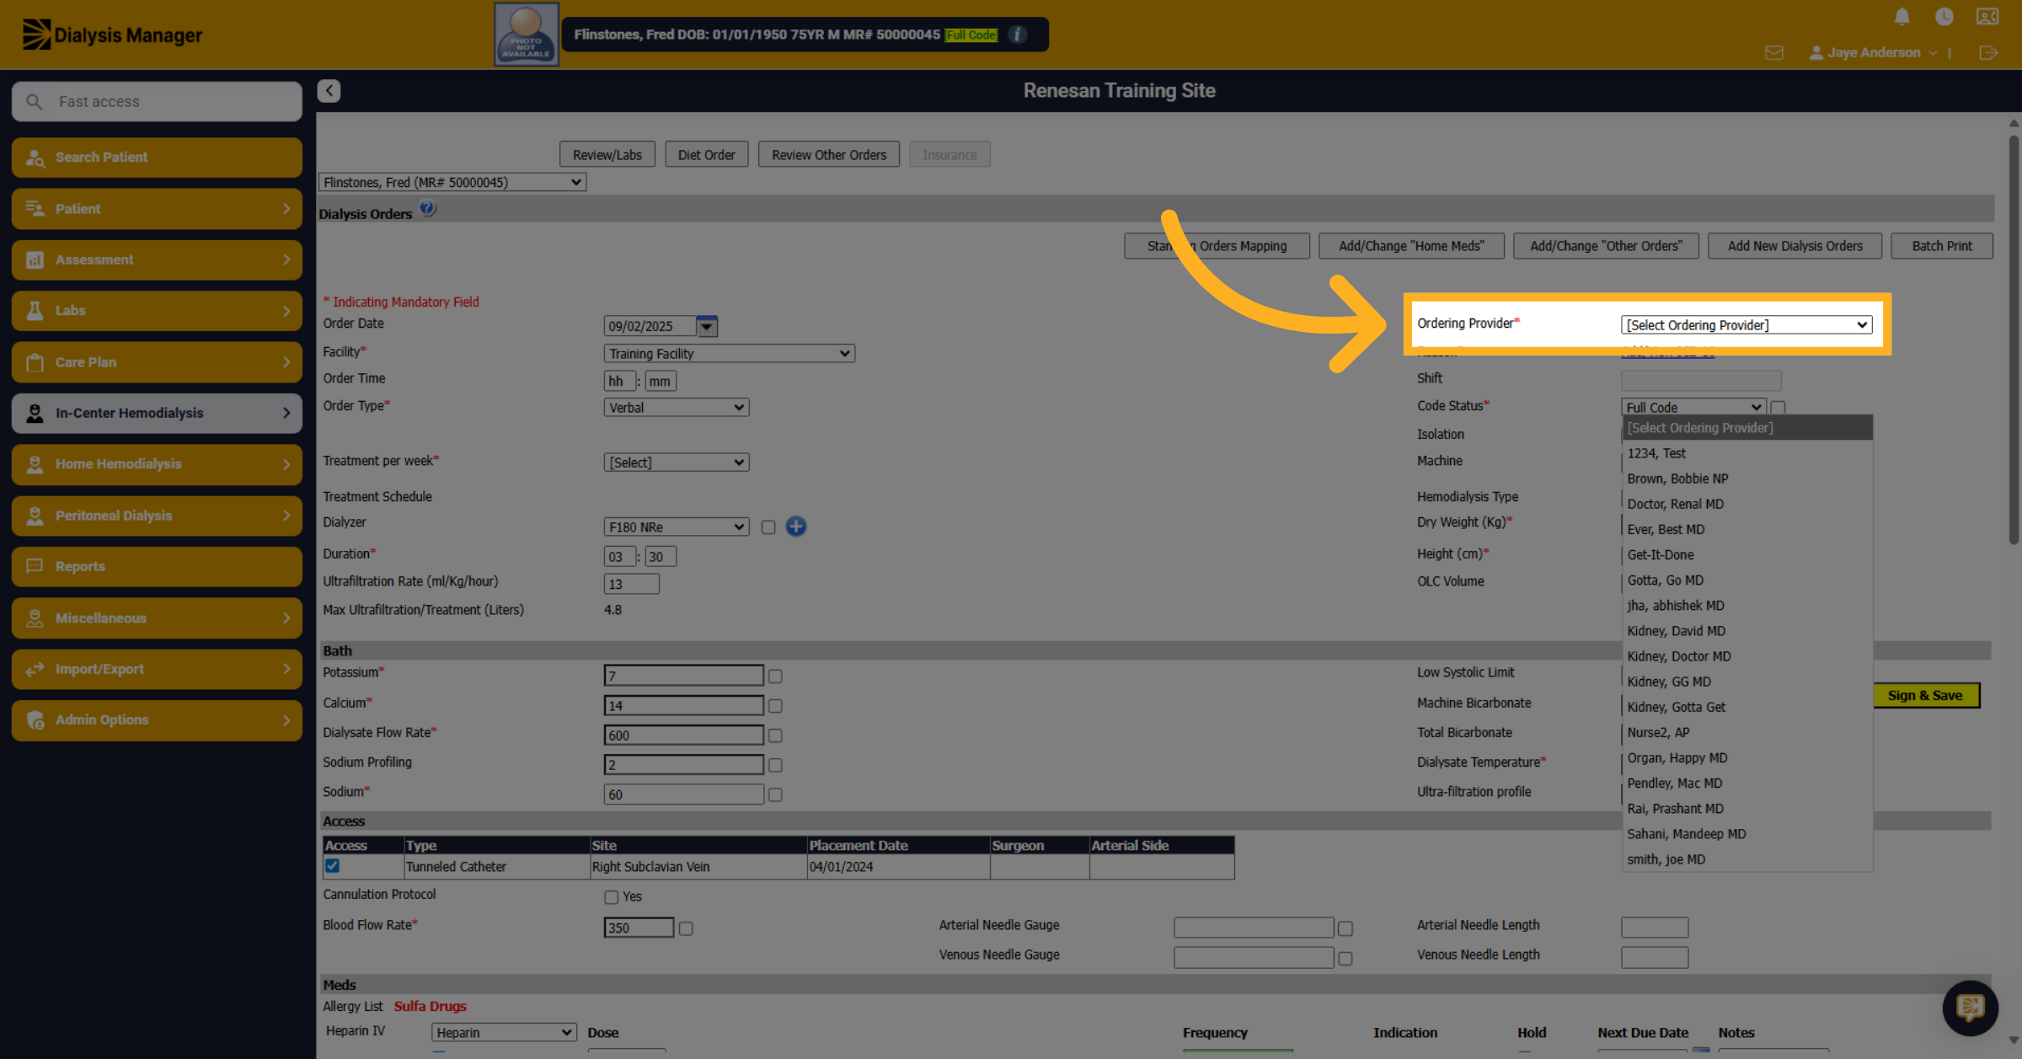The image size is (2022, 1059).
Task: Open the mail envelope icon
Action: [1774, 52]
